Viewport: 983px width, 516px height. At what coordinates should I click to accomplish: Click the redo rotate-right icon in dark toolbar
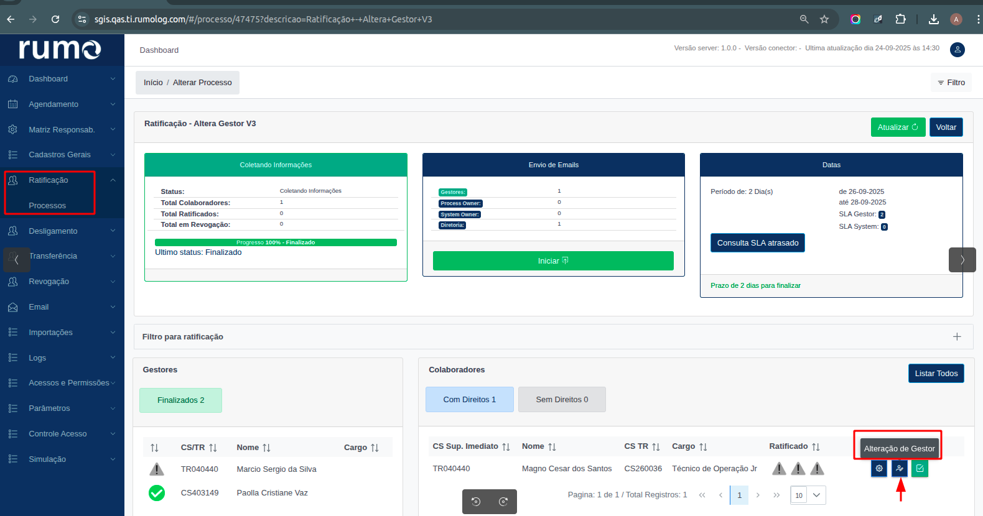503,502
